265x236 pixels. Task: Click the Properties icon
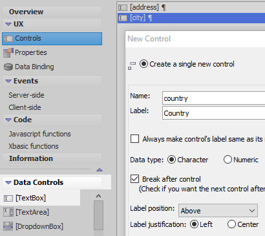tap(8, 53)
